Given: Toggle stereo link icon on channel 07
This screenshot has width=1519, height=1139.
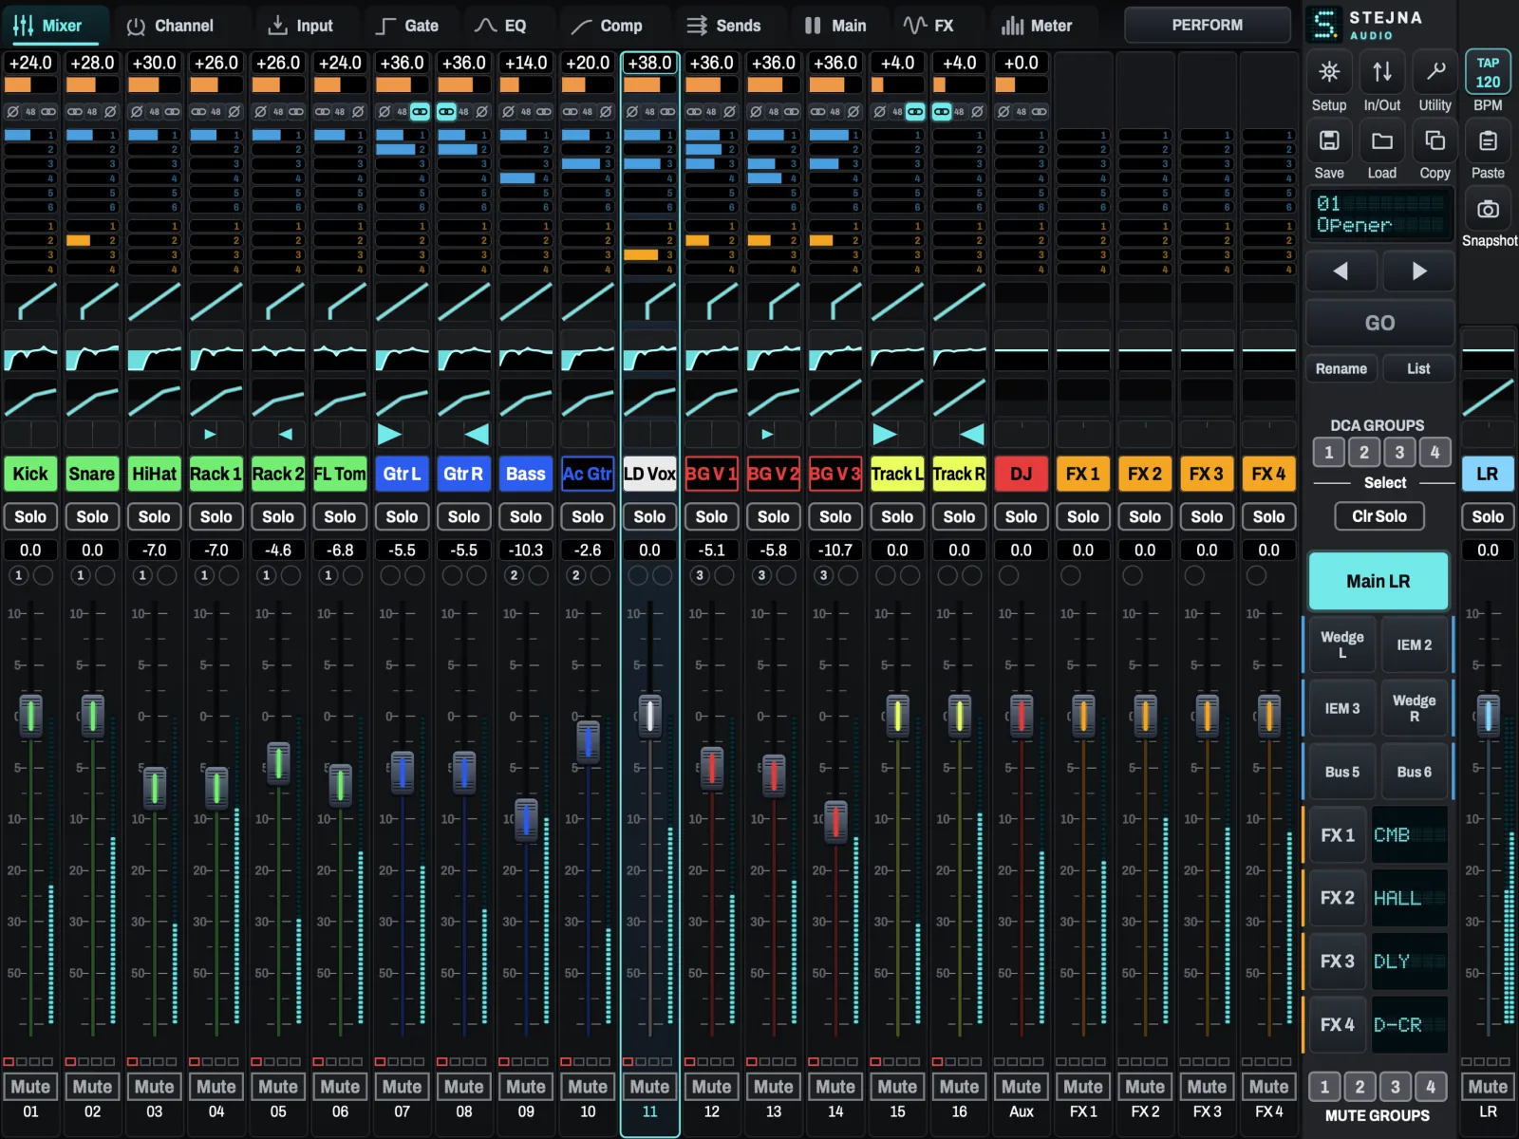Looking at the screenshot, I should coord(420,112).
